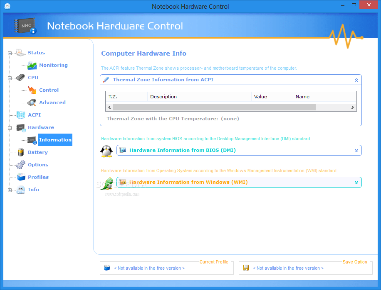
Task: Click the Information chip icon in tree
Action: pyautogui.click(x=32, y=140)
